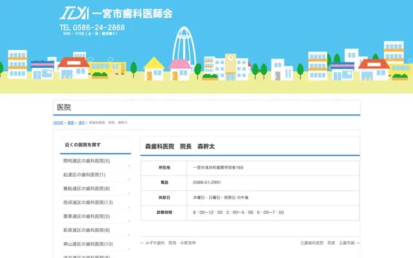Select the 浅井 breadcrumb link
413x258 pixels.
coord(81,122)
